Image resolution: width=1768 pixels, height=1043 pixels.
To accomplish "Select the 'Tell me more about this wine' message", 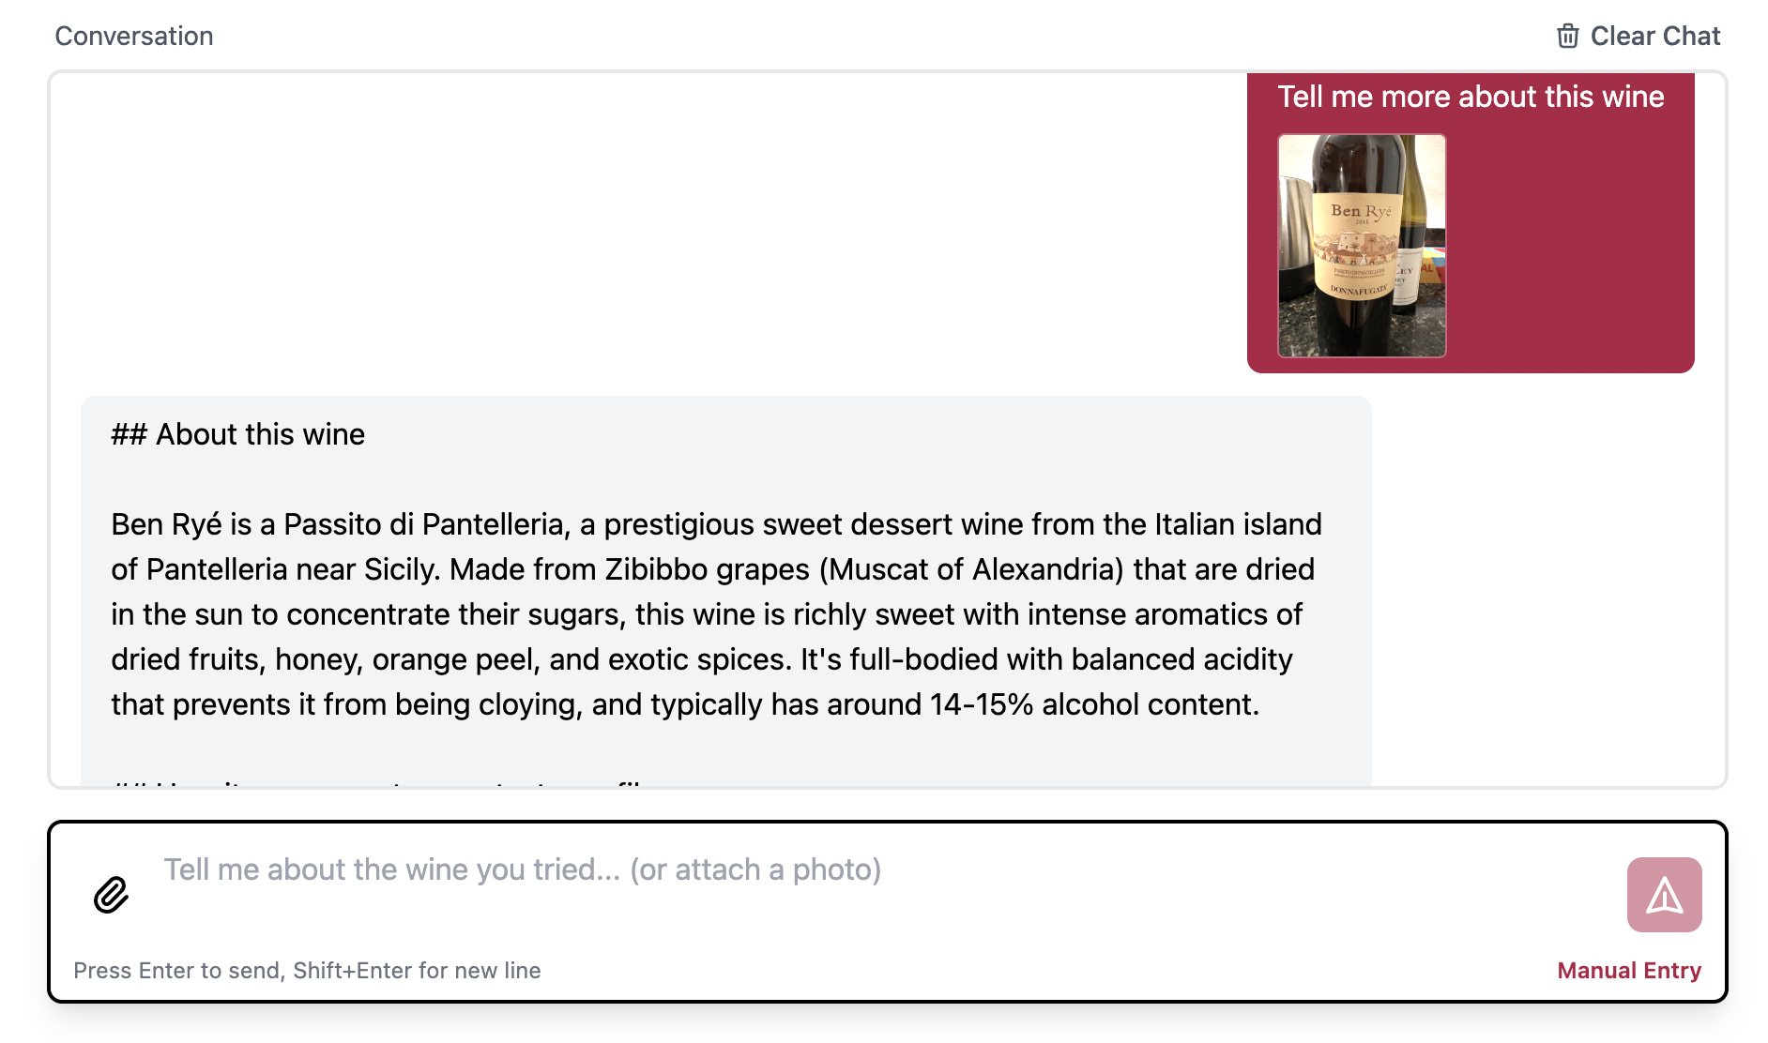I will coord(1471,97).
